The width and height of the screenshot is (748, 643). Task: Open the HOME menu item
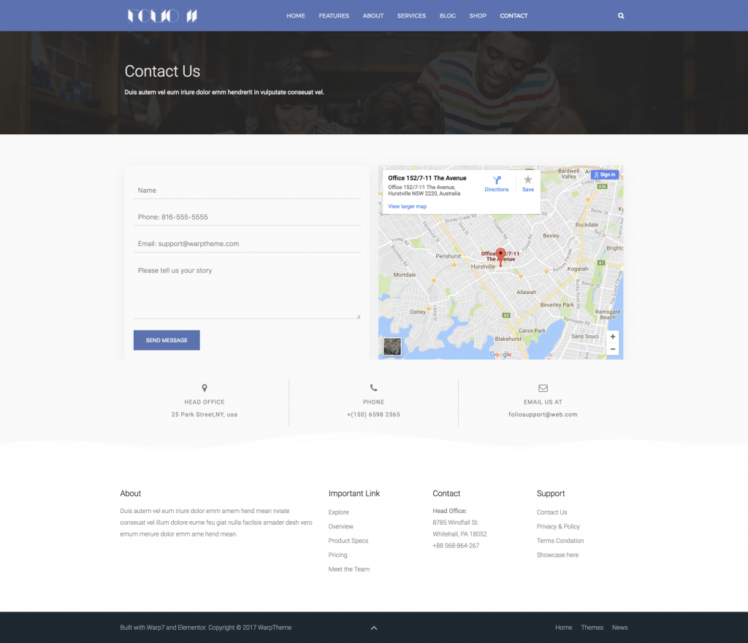pyautogui.click(x=296, y=15)
